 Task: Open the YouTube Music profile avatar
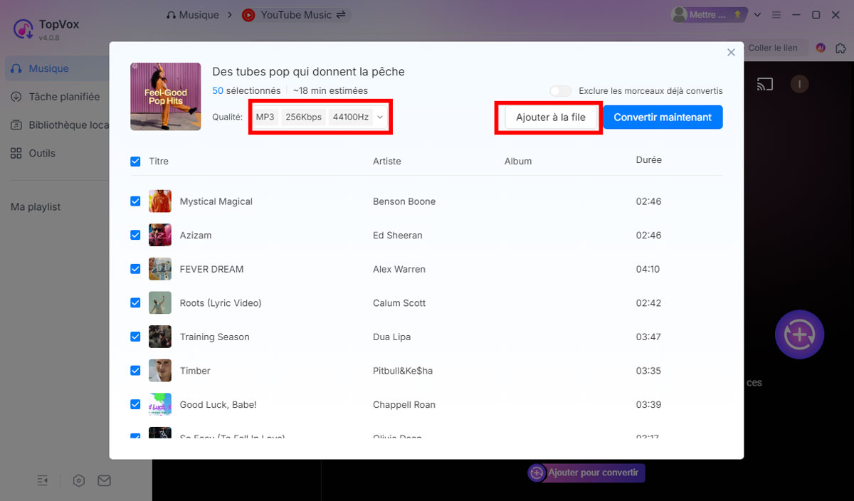point(800,85)
